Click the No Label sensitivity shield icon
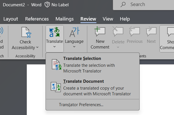174x115 pixels. tap(47, 5)
